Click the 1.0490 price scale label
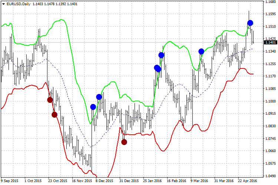The width and height of the screenshot is (278, 185). tap(271, 176)
